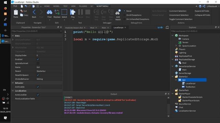Click Expand All Folds
The width and height of the screenshot is (220, 123).
coord(202,11)
